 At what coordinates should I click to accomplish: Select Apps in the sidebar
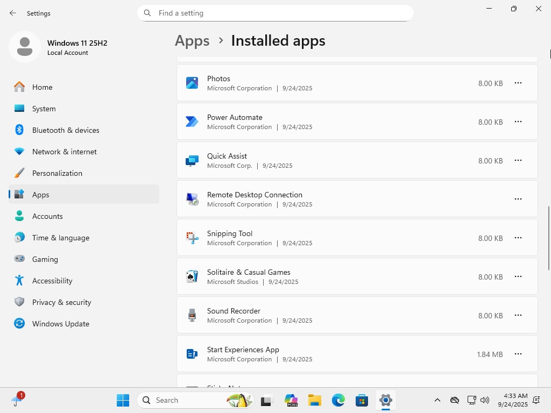[x=83, y=195]
